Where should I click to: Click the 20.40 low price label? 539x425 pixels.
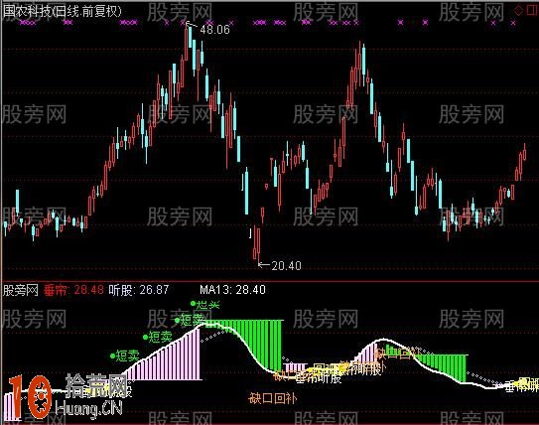click(286, 265)
